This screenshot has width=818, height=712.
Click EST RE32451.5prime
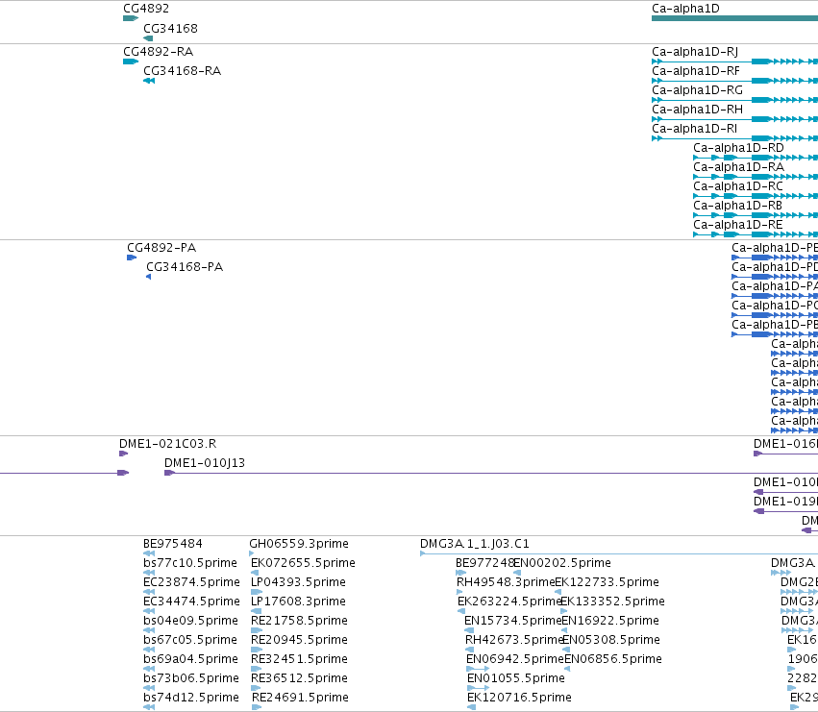click(299, 660)
